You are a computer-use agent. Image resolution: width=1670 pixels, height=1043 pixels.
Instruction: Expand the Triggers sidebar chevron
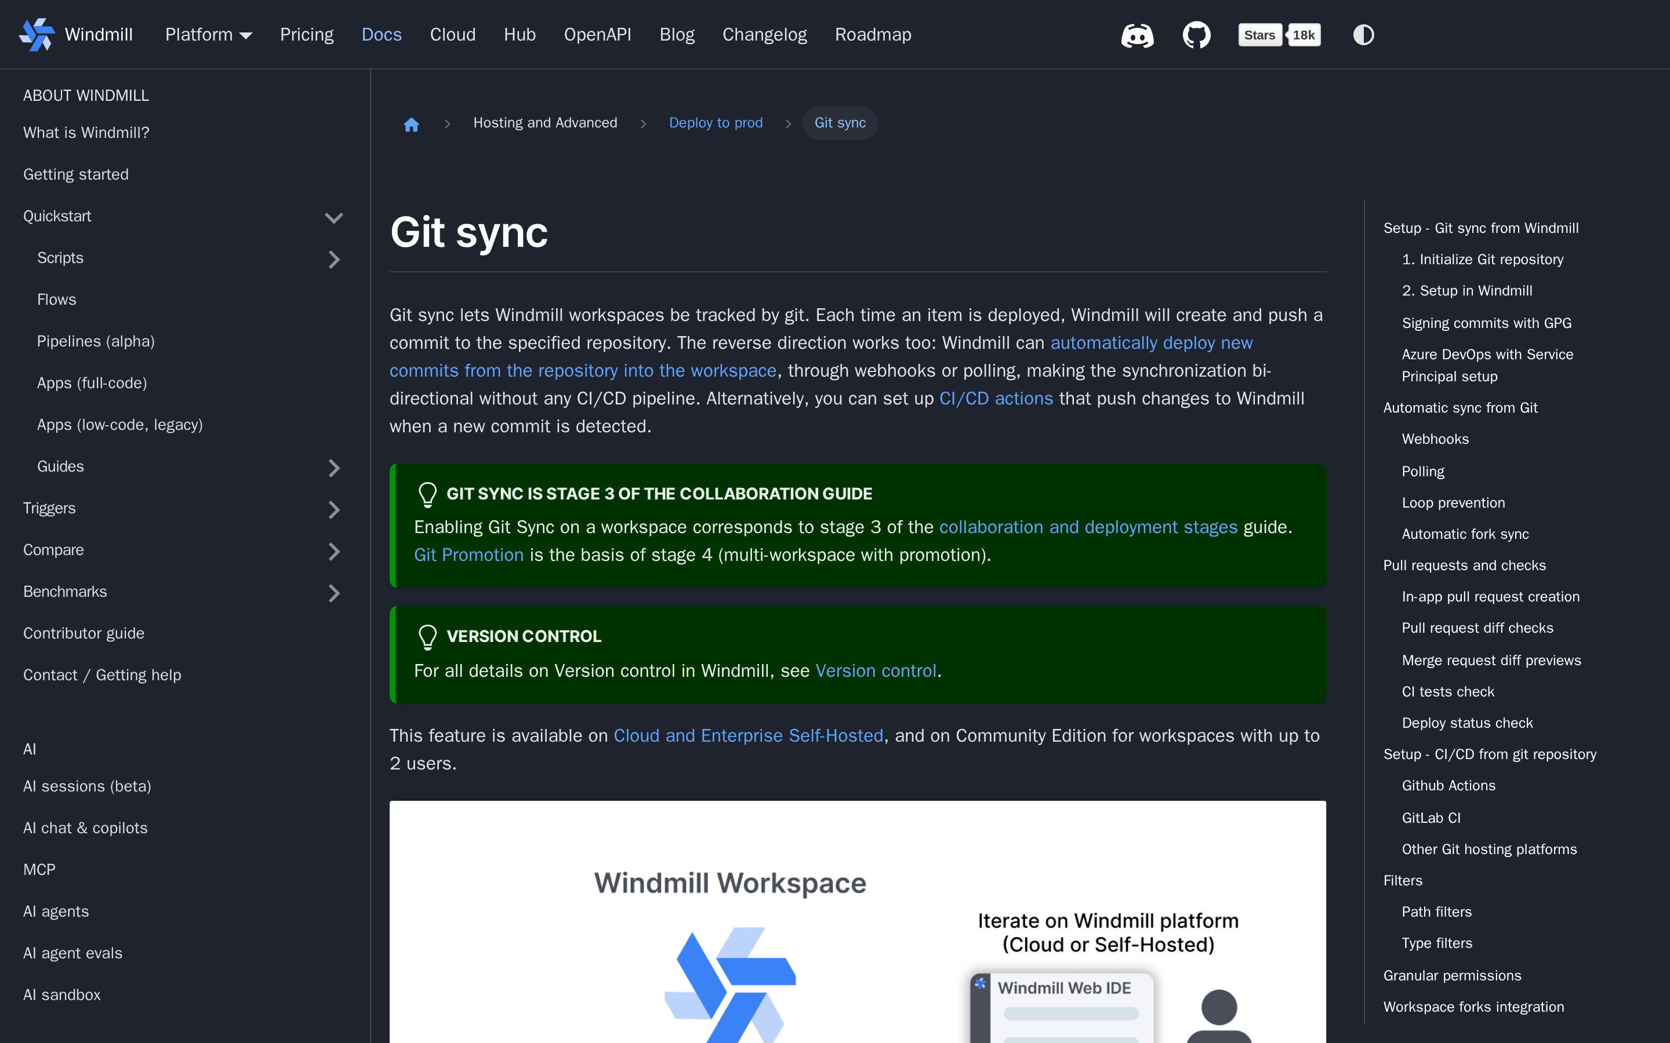pyautogui.click(x=333, y=509)
